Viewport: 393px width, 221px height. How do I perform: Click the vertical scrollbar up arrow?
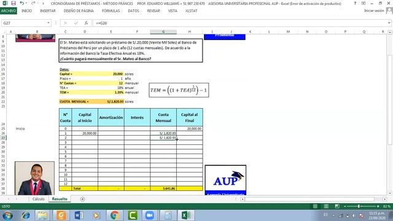[x=390, y=33]
